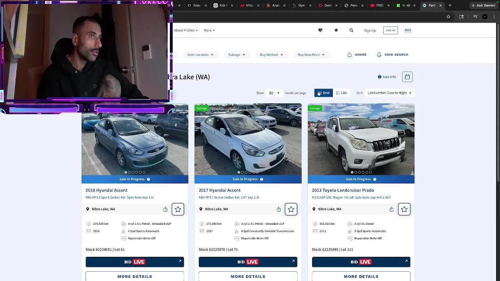Click BID LIVE for 2017 Hyundai Accent
The image size is (500, 281).
pyautogui.click(x=248, y=262)
